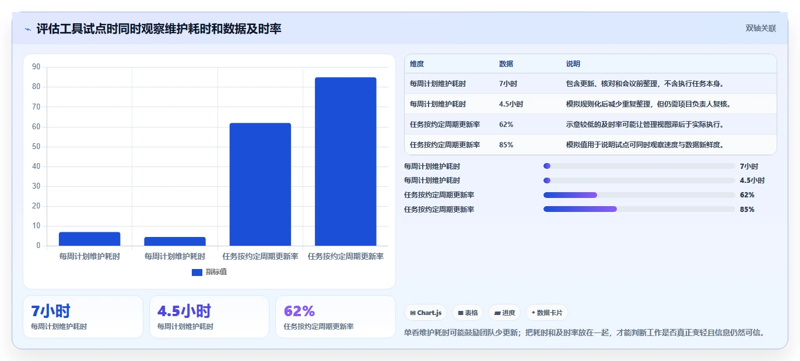Image resolution: width=800 pixels, height=361 pixels.
Task: Open the 4.5小时 data card
Action: pos(209,317)
